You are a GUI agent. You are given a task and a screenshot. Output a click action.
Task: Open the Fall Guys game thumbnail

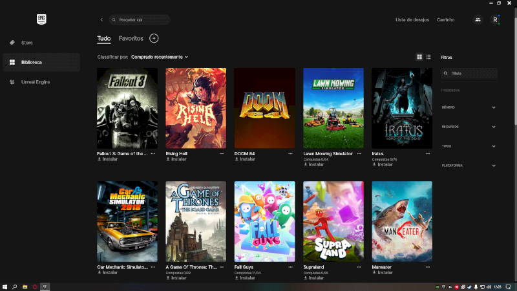(264, 221)
